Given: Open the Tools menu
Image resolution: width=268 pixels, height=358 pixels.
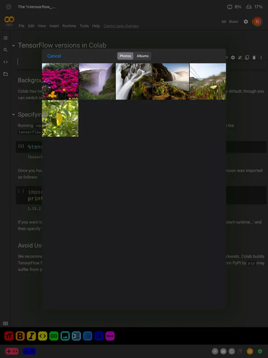Looking at the screenshot, I should 84,26.
